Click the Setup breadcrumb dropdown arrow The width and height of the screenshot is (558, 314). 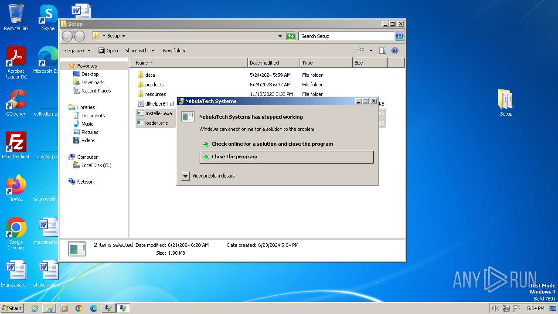(x=123, y=36)
